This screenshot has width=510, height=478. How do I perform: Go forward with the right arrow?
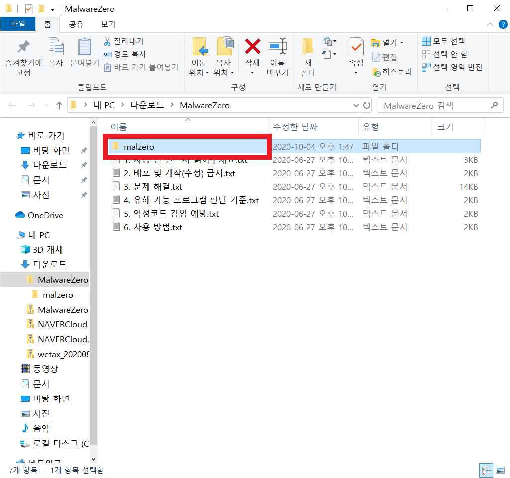pyautogui.click(x=31, y=105)
